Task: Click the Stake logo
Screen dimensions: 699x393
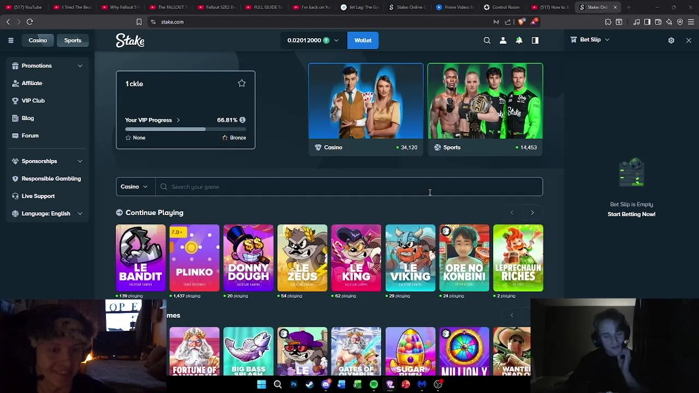Action: pos(130,40)
